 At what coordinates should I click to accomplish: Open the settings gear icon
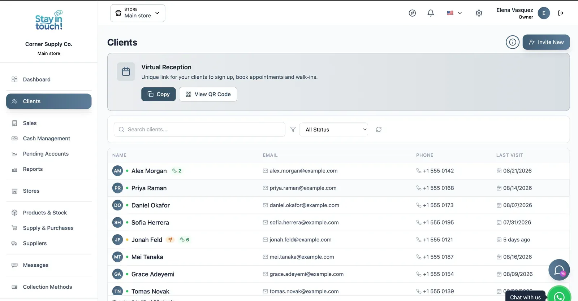pyautogui.click(x=479, y=13)
